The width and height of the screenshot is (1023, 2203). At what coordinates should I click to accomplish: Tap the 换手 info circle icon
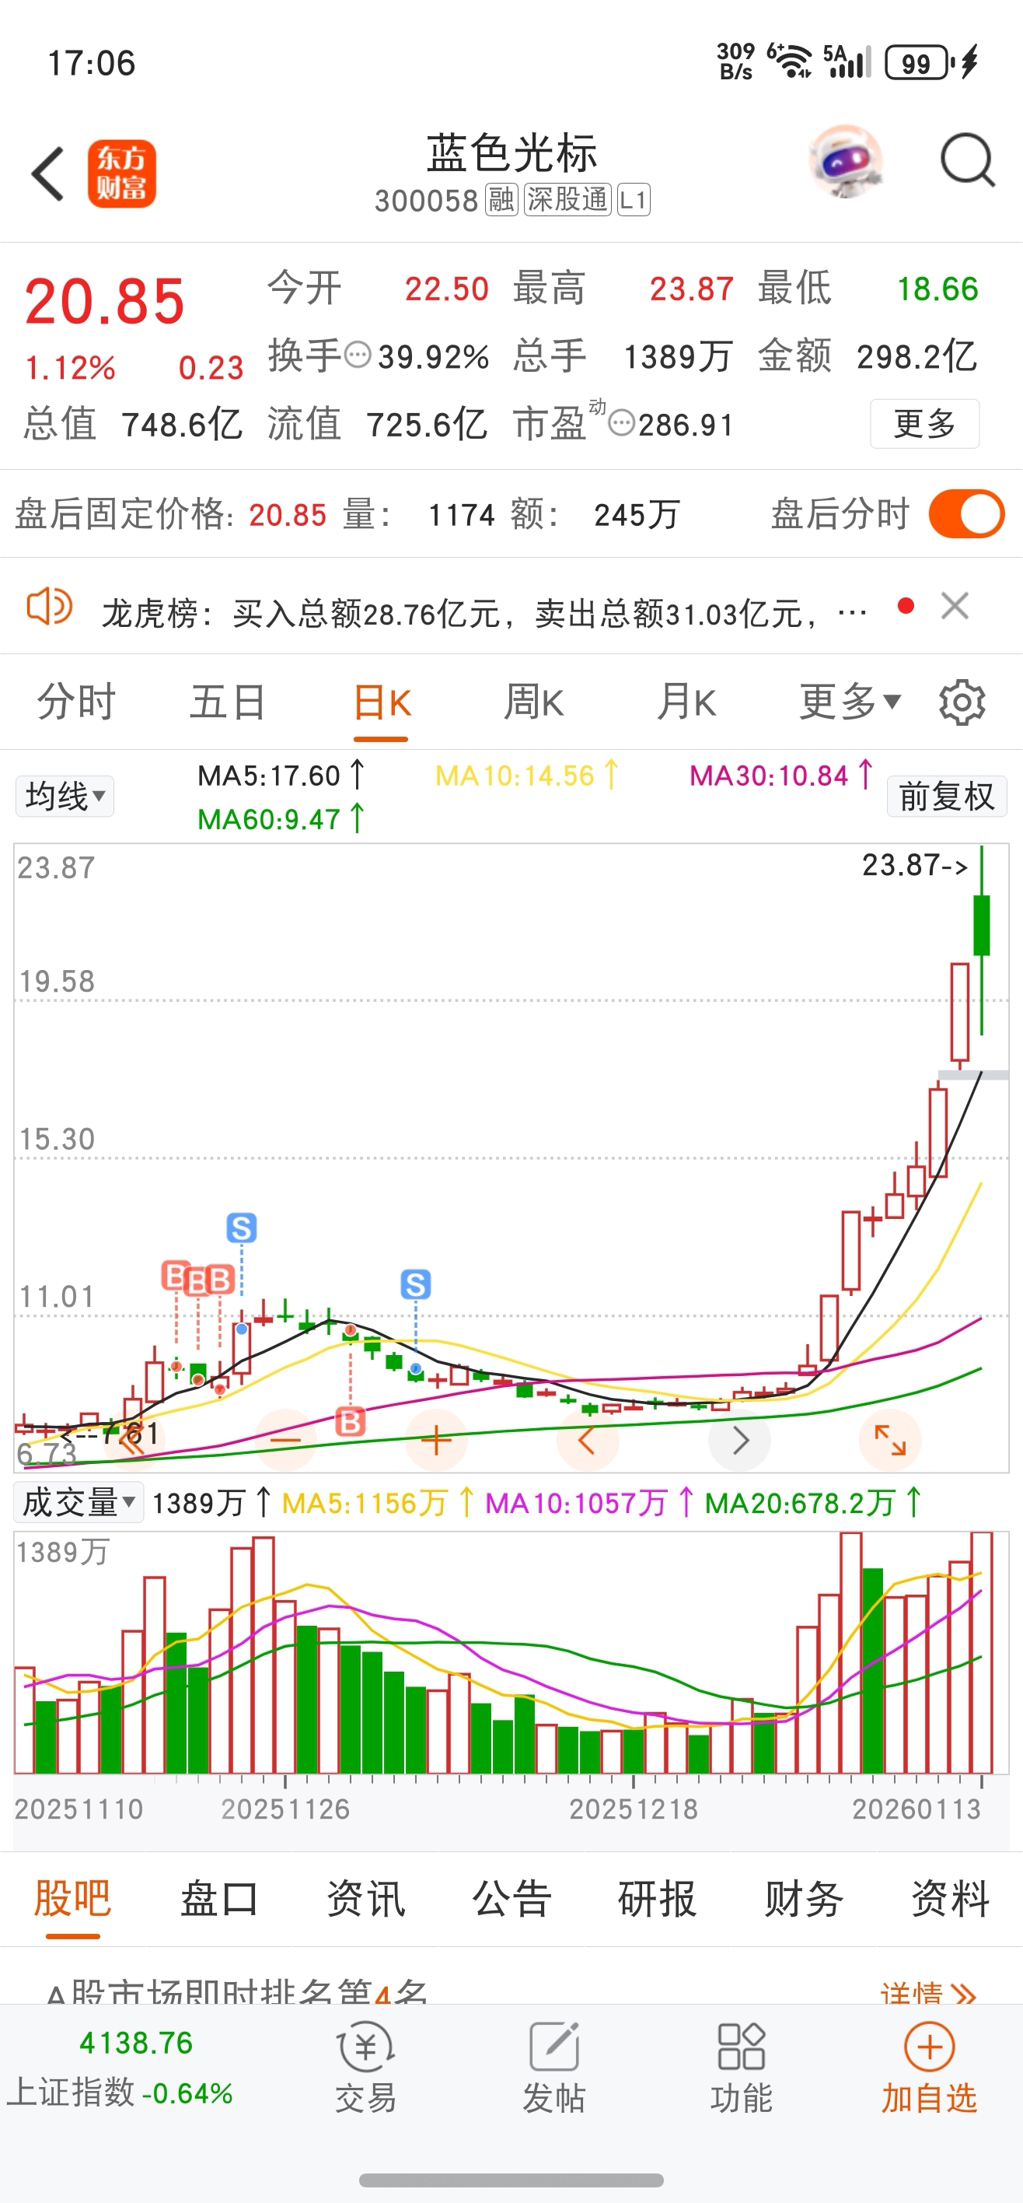(358, 354)
